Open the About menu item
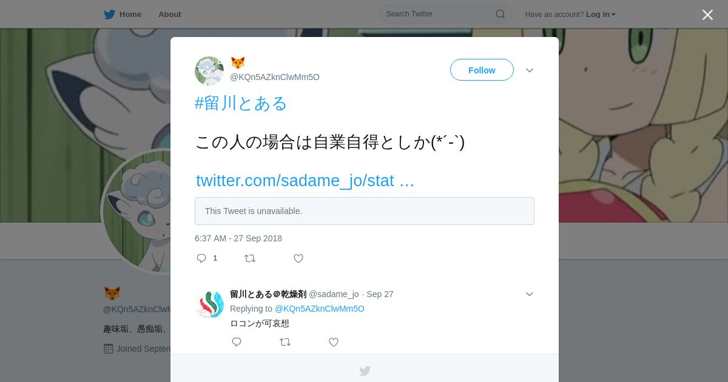This screenshot has width=728, height=382. [x=170, y=15]
